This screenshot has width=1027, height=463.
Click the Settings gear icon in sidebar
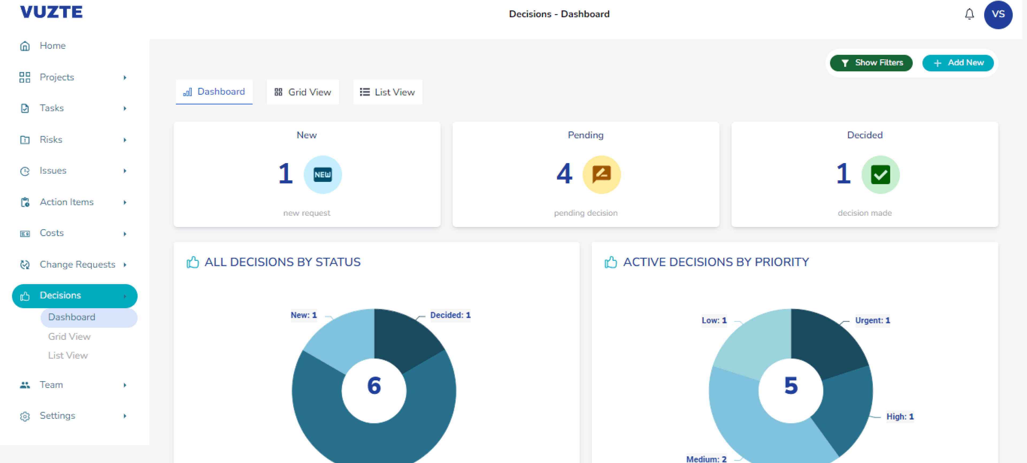click(x=25, y=416)
